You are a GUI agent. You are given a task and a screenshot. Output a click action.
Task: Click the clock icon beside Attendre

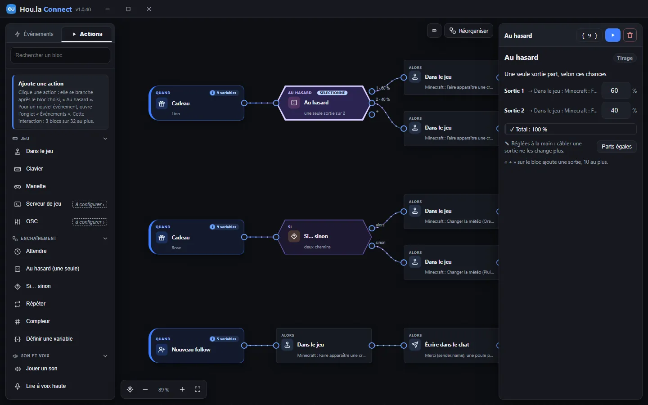tap(18, 251)
